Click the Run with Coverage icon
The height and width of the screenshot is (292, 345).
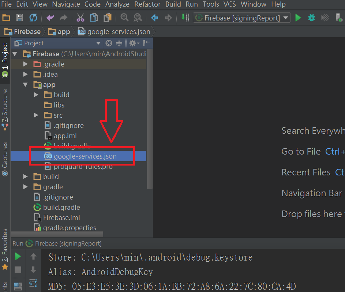tap(325, 18)
